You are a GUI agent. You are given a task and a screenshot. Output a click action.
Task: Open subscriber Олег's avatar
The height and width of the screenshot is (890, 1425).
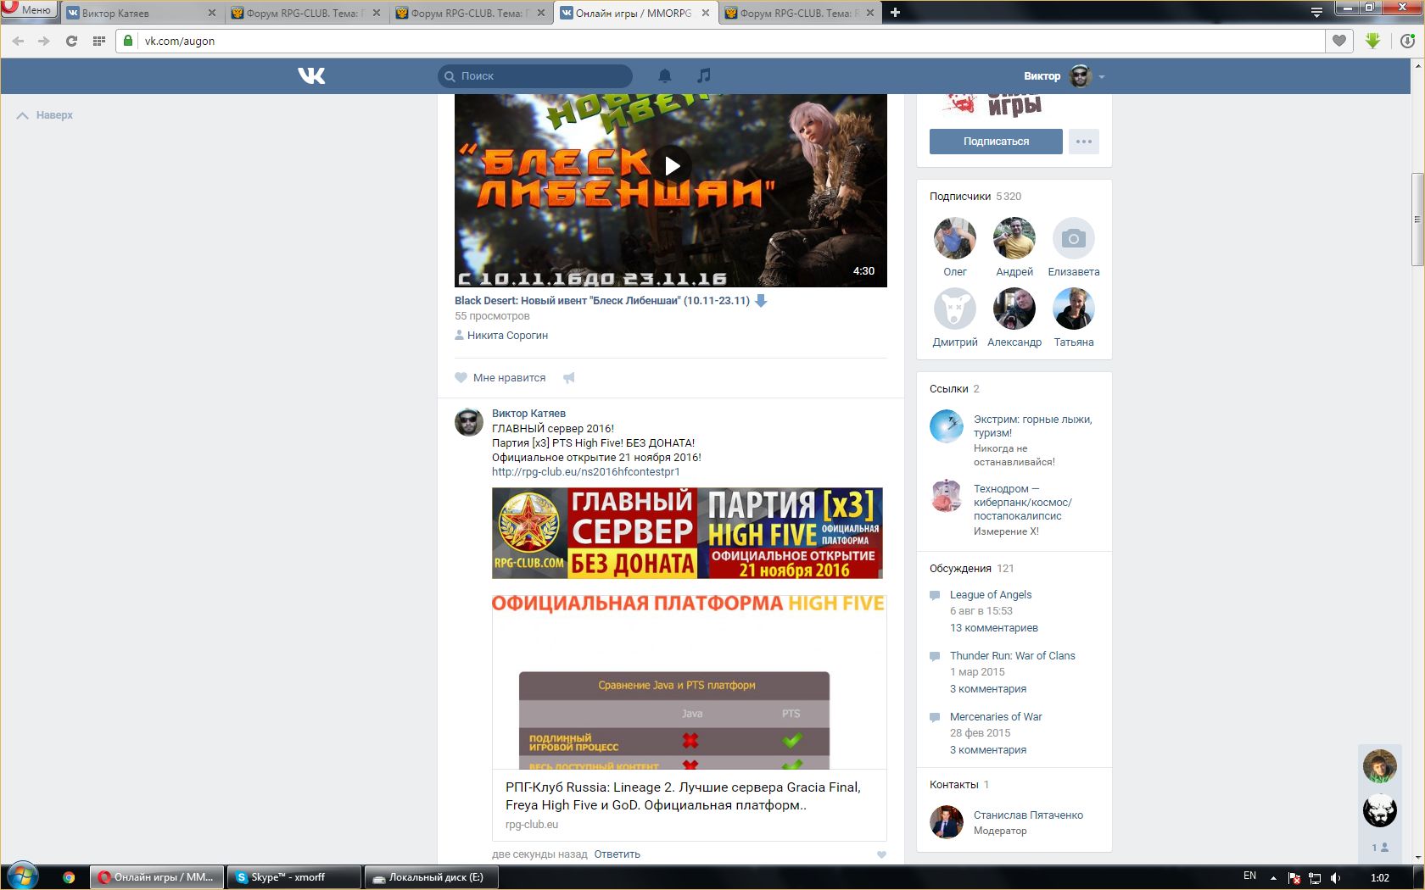pyautogui.click(x=955, y=238)
